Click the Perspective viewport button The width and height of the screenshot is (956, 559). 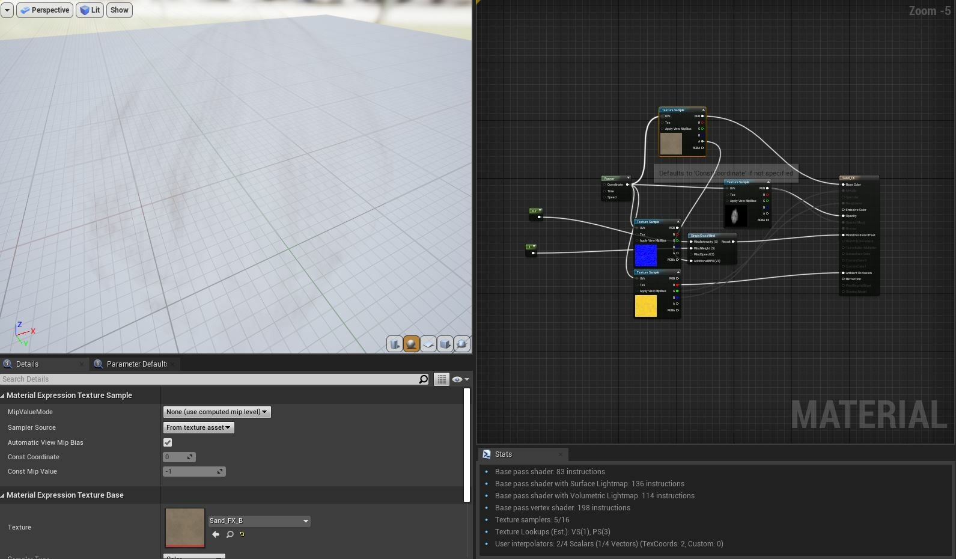(x=45, y=10)
